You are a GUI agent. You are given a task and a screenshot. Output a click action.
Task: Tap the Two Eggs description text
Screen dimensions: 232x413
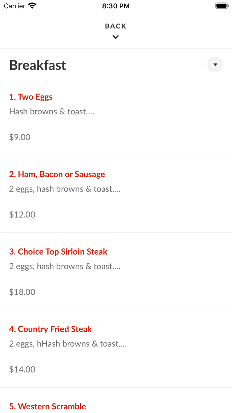(52, 112)
